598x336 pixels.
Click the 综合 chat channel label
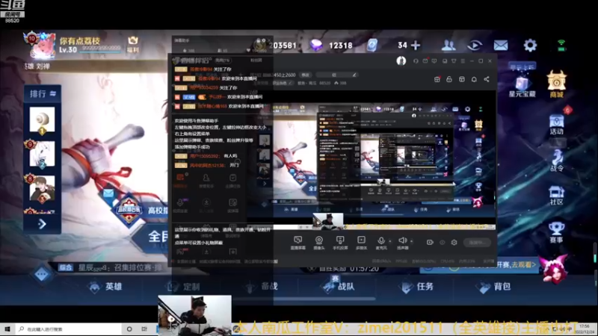(x=66, y=267)
